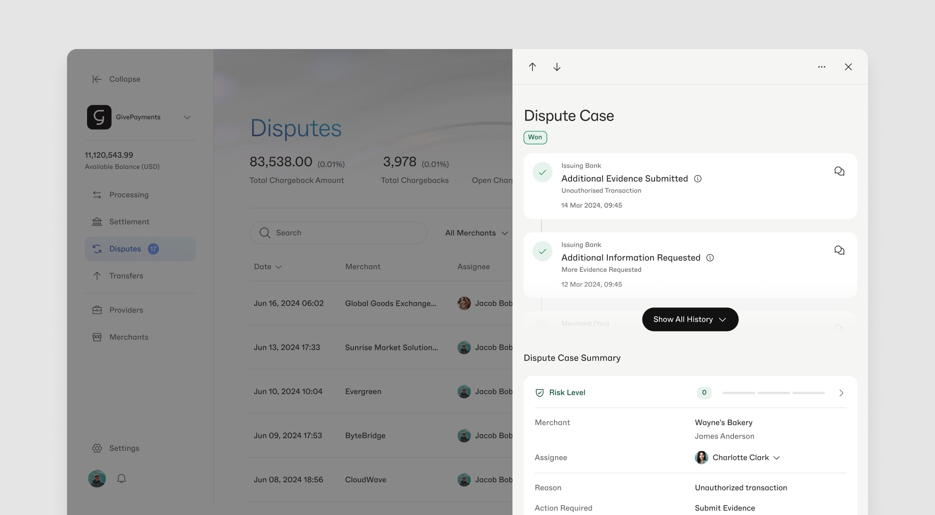This screenshot has height=515, width=935.
Task: Open the more options ellipsis menu
Action: (x=821, y=67)
